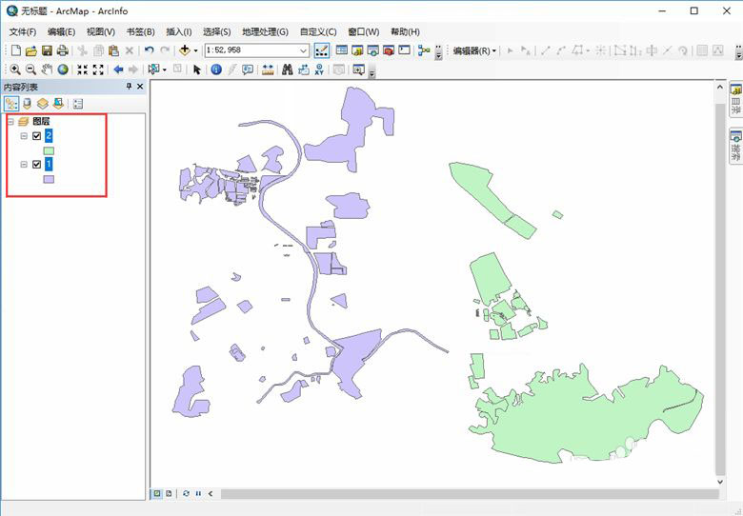
Task: Open the 选择(S) menu
Action: coord(216,31)
